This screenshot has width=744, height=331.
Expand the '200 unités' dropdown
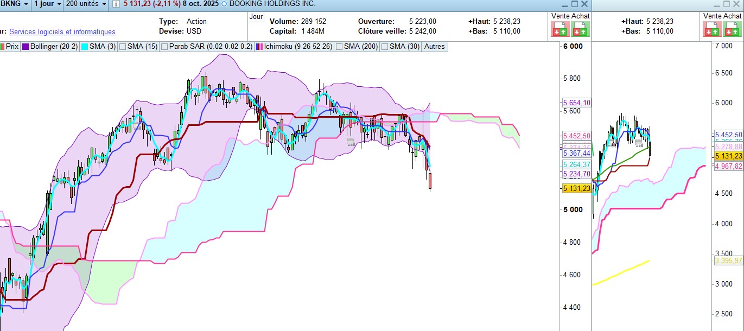point(86,4)
